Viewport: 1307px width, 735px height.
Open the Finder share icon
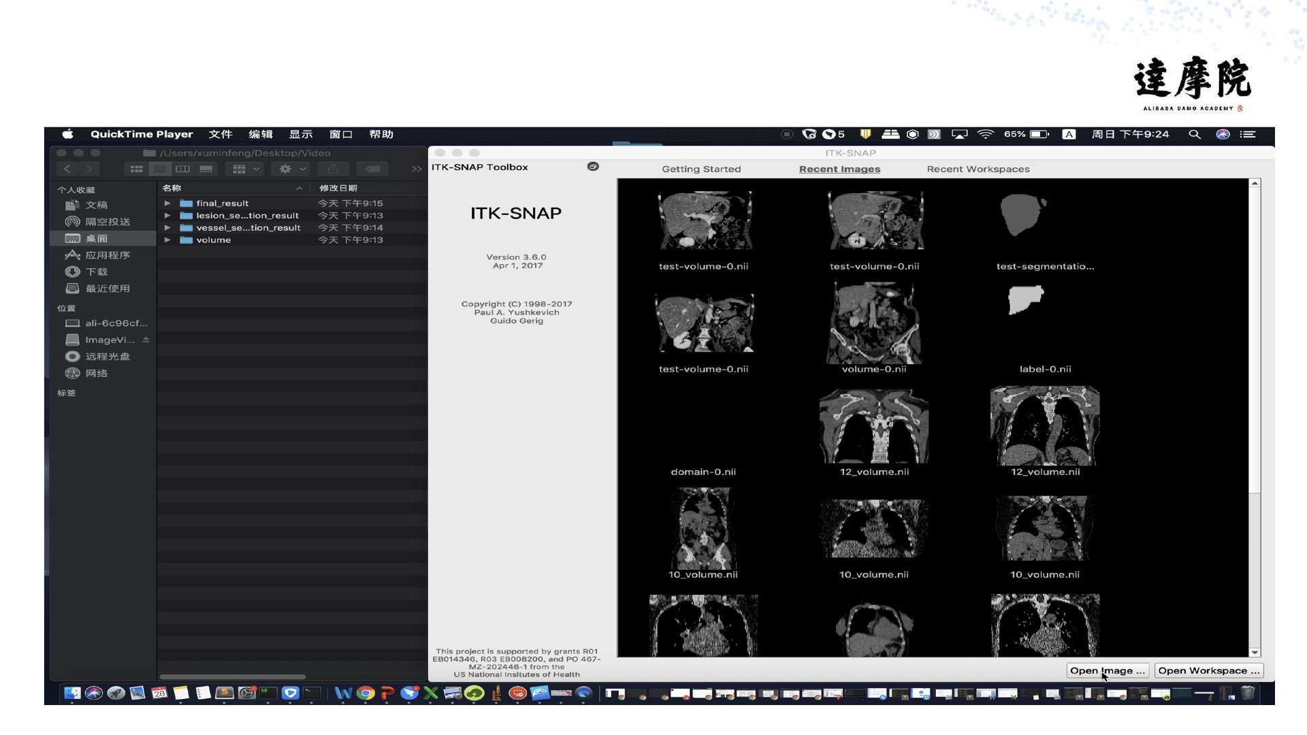coord(333,169)
